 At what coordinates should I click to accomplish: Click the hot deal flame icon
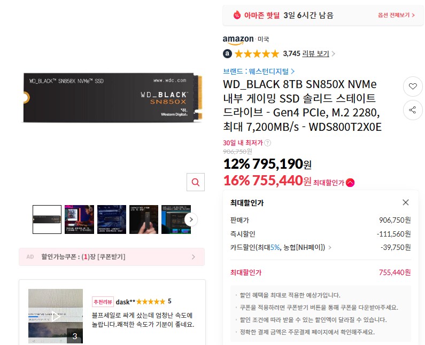pyautogui.click(x=237, y=15)
